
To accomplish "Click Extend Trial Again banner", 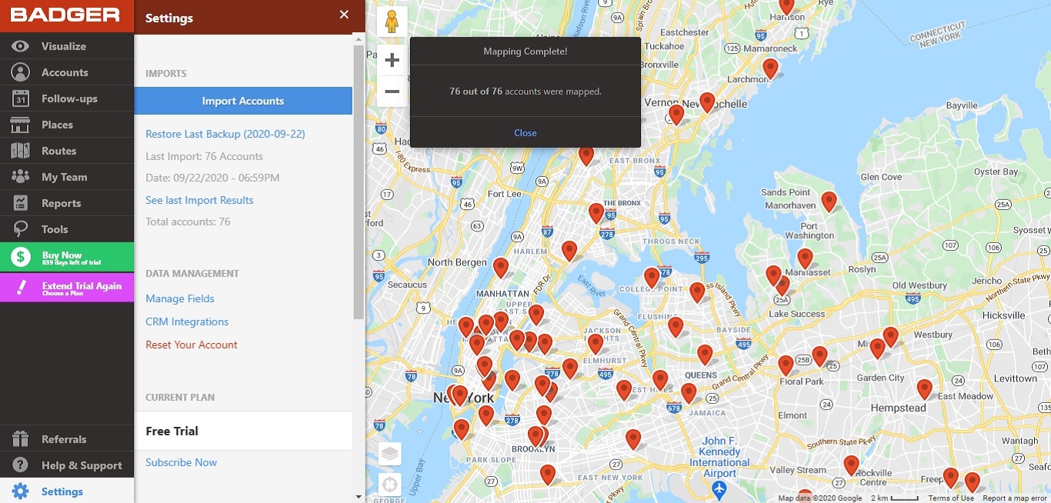I will 67,288.
